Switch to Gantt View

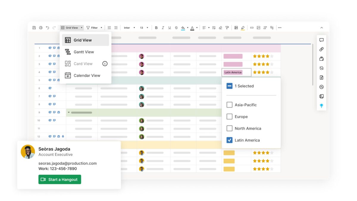point(84,52)
